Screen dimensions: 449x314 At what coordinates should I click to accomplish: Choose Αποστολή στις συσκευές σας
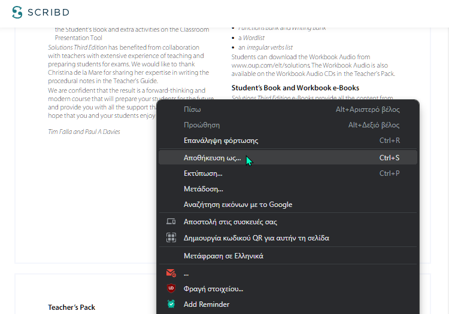click(288, 222)
